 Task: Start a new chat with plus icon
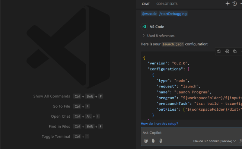[x=227, y=4]
